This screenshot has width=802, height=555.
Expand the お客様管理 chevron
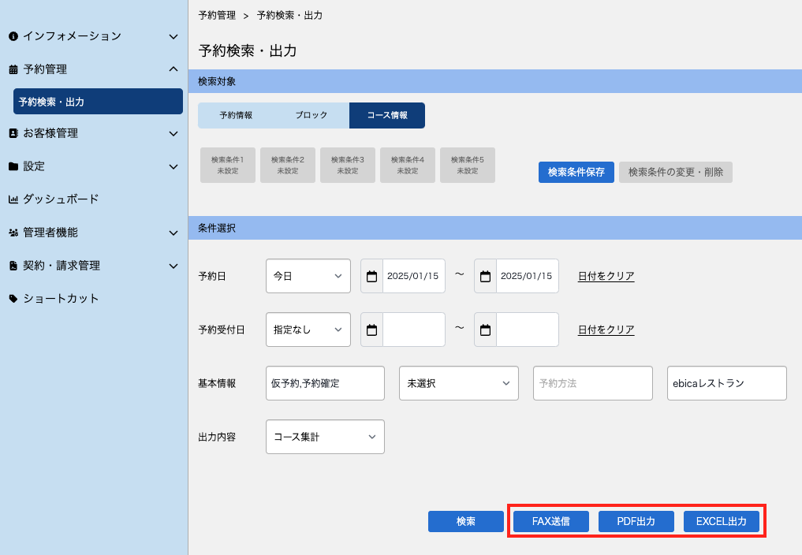click(173, 133)
